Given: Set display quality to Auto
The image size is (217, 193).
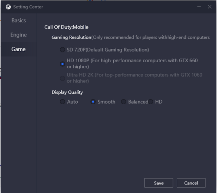Looking at the screenshot, I should (x=62, y=102).
